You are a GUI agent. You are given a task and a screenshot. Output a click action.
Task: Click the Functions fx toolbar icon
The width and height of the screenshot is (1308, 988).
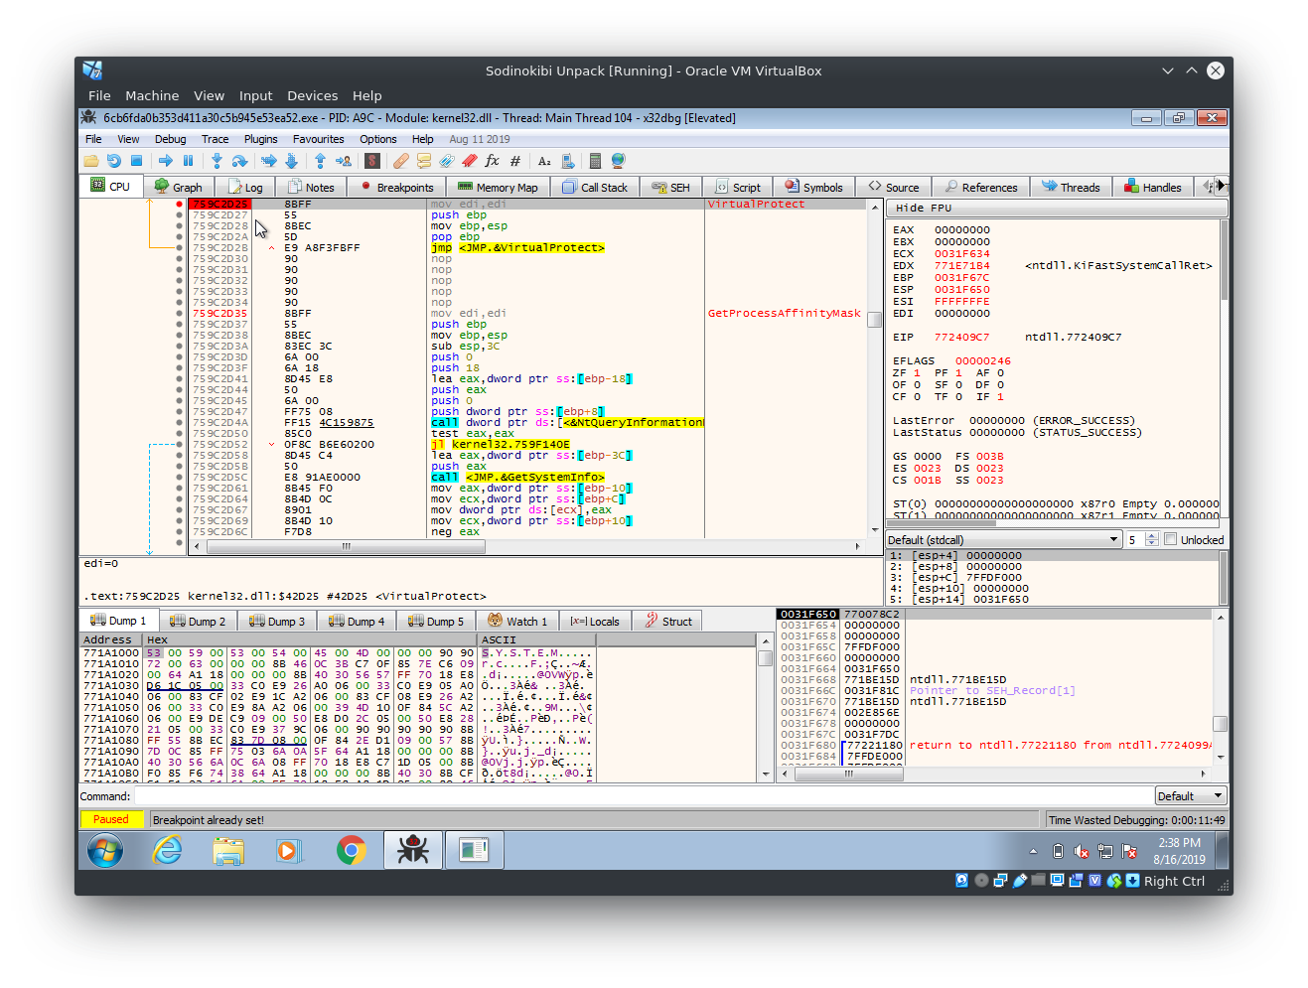493,161
